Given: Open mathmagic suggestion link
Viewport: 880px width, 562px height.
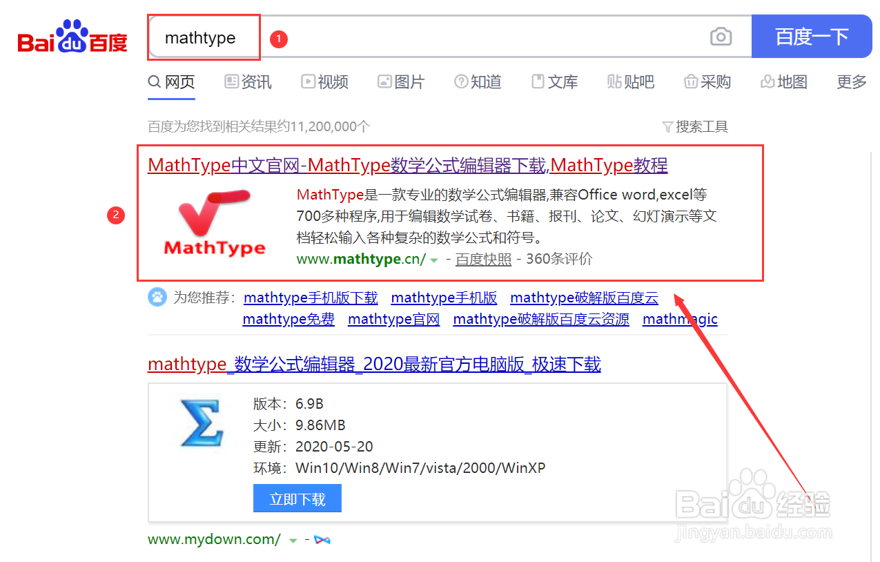Looking at the screenshot, I should click(x=680, y=319).
